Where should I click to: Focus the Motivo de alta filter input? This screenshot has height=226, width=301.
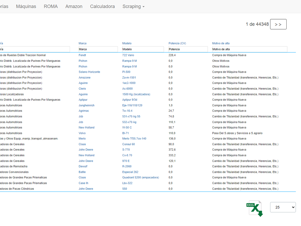pos(250,49)
